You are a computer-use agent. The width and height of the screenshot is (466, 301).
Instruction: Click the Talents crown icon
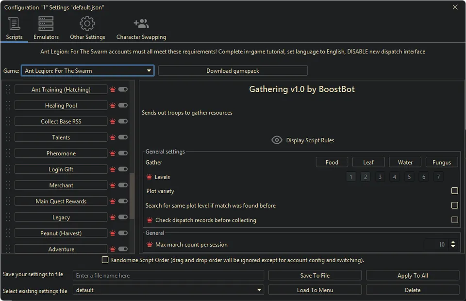point(113,137)
